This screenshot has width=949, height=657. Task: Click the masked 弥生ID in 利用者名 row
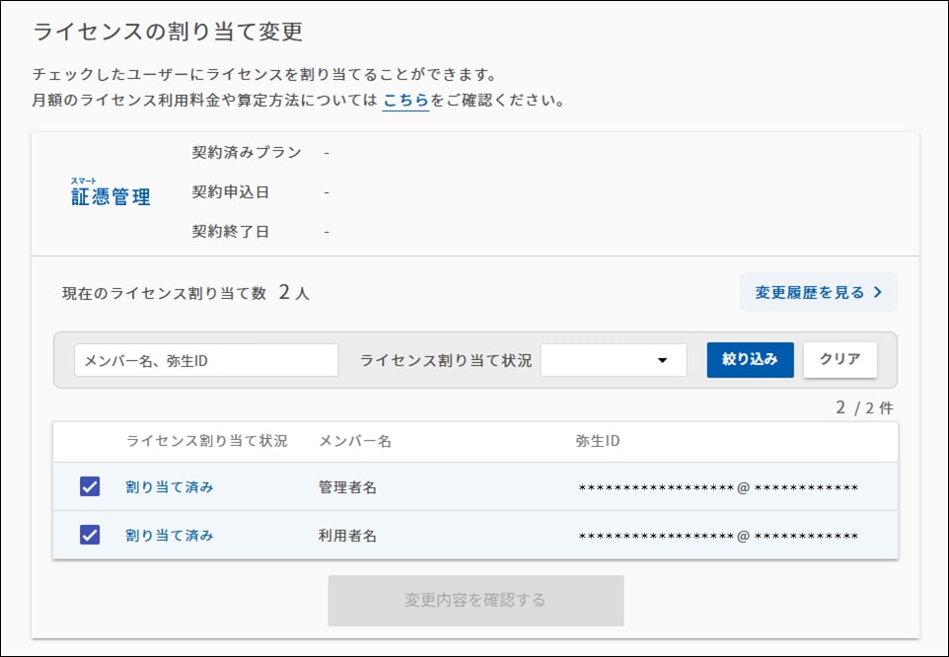pyautogui.click(x=717, y=536)
